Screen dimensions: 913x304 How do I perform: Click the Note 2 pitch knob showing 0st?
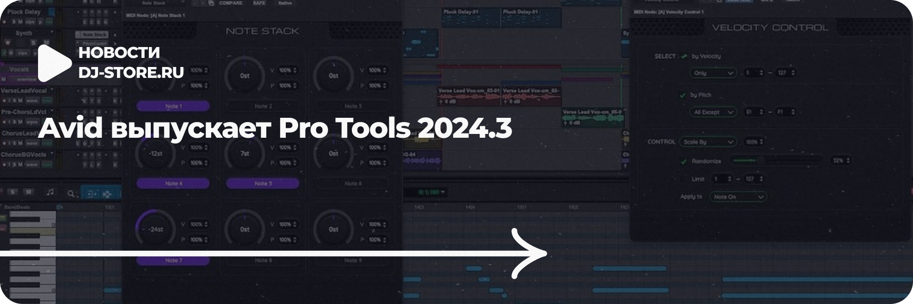(x=244, y=76)
